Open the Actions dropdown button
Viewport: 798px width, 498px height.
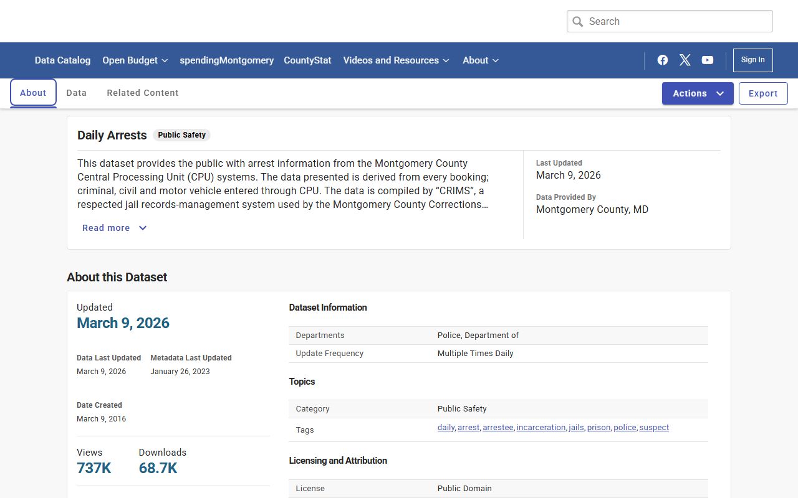pos(697,93)
